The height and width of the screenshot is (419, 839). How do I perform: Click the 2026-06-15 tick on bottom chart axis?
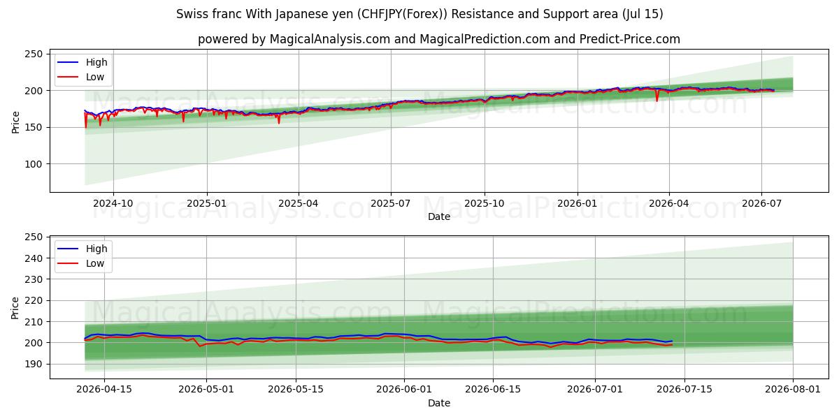[x=493, y=390]
